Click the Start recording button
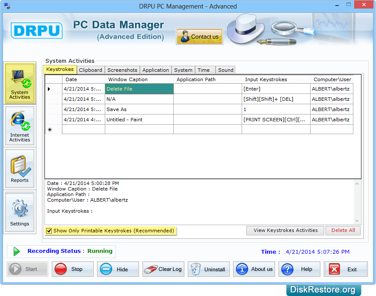Image resolution: width=376 pixels, height=296 pixels. [27, 269]
